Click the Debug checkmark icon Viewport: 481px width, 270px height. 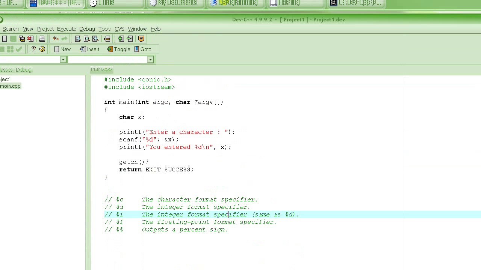coord(19,49)
